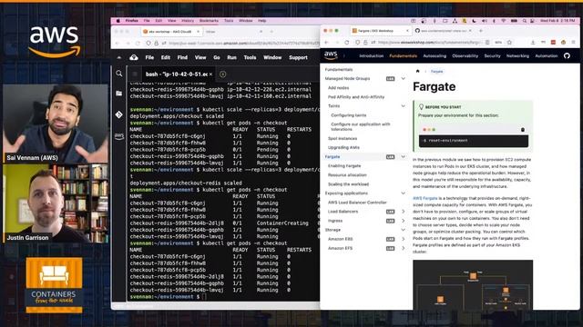This screenshot has width=583, height=327.
Task: Follow the AWS Fargate hyperlink in paragraph
Action: point(425,198)
